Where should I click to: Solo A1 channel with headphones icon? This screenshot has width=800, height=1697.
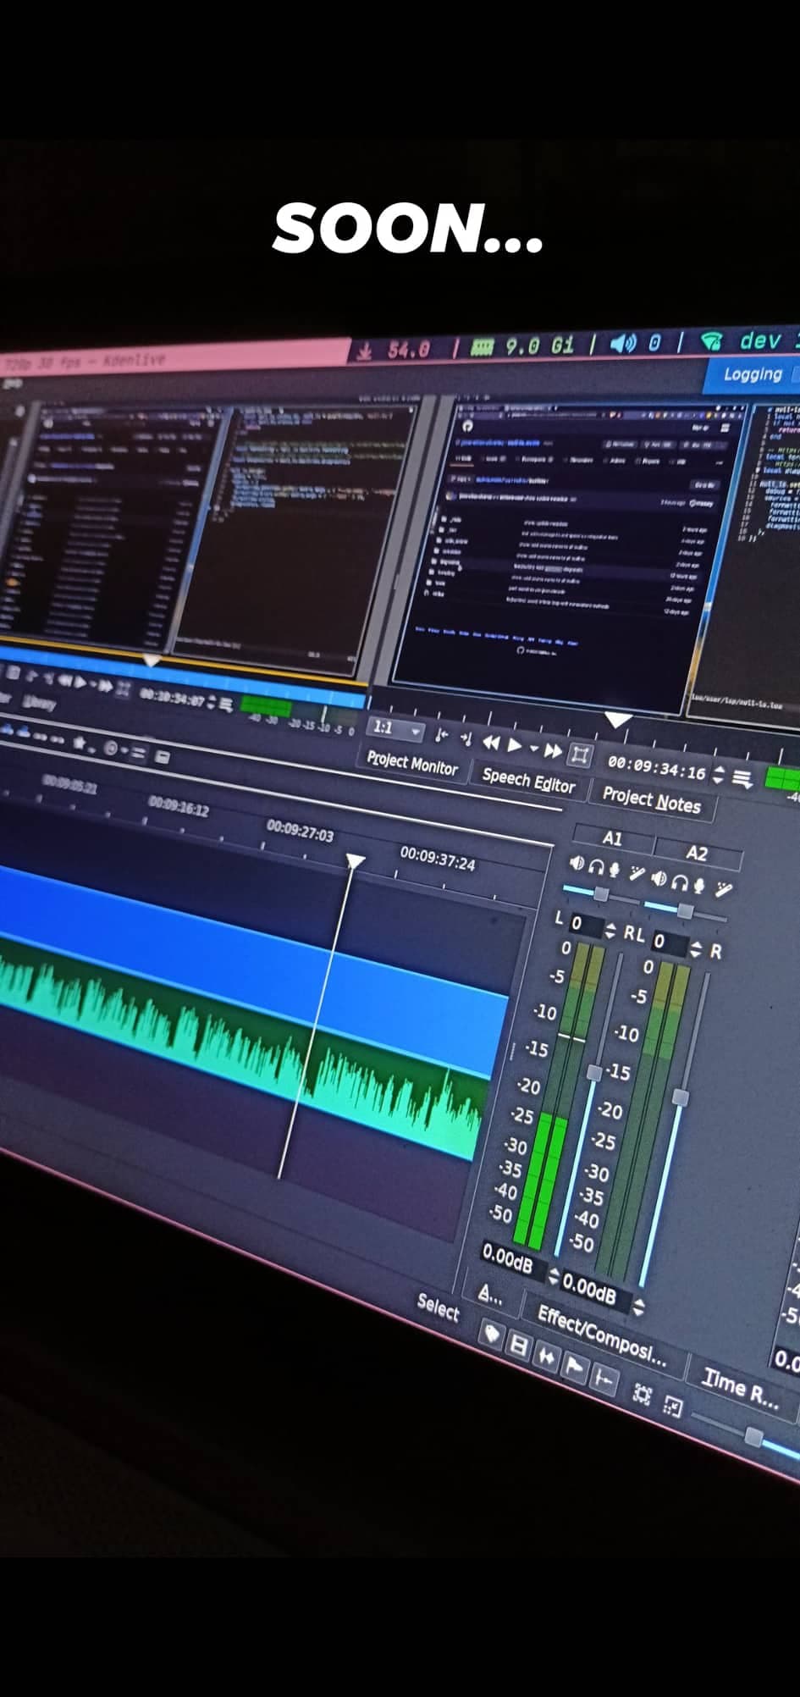click(x=596, y=866)
